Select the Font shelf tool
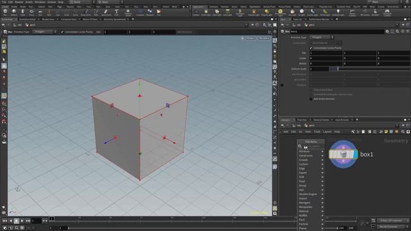411x231 pixels. 116,12
